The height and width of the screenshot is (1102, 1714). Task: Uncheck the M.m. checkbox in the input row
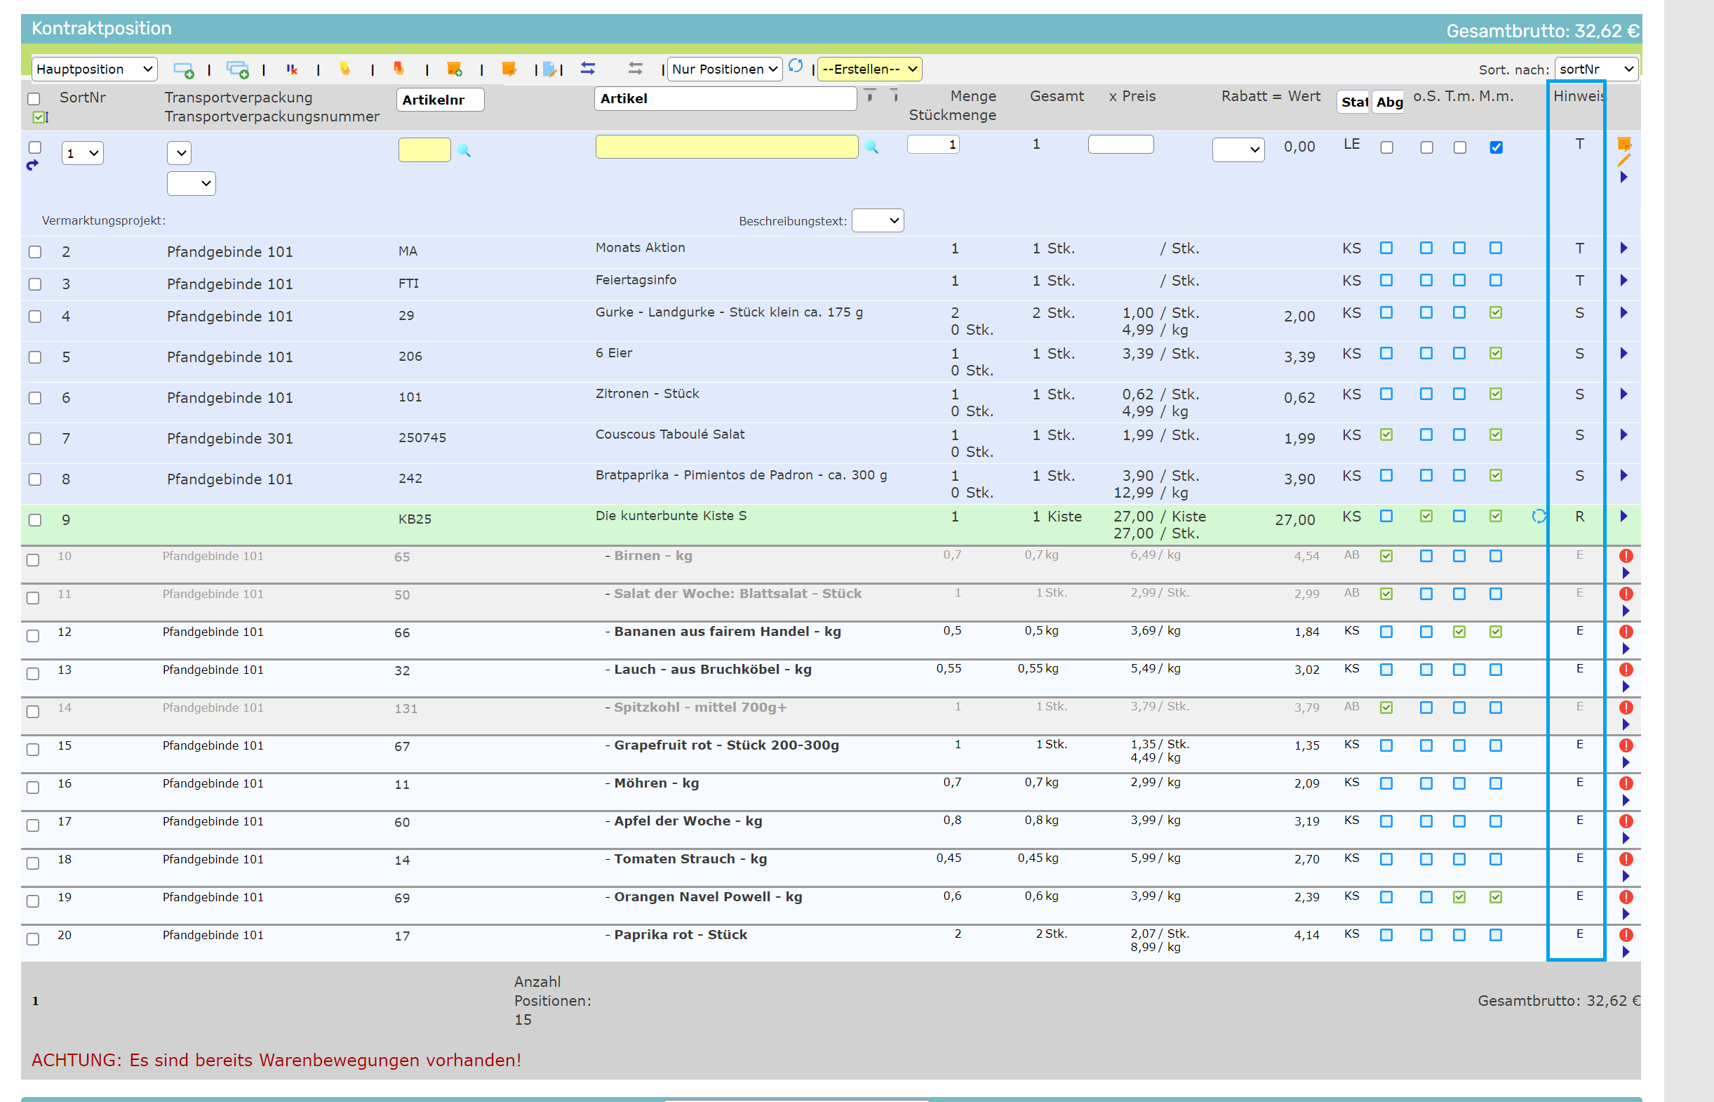click(1496, 147)
